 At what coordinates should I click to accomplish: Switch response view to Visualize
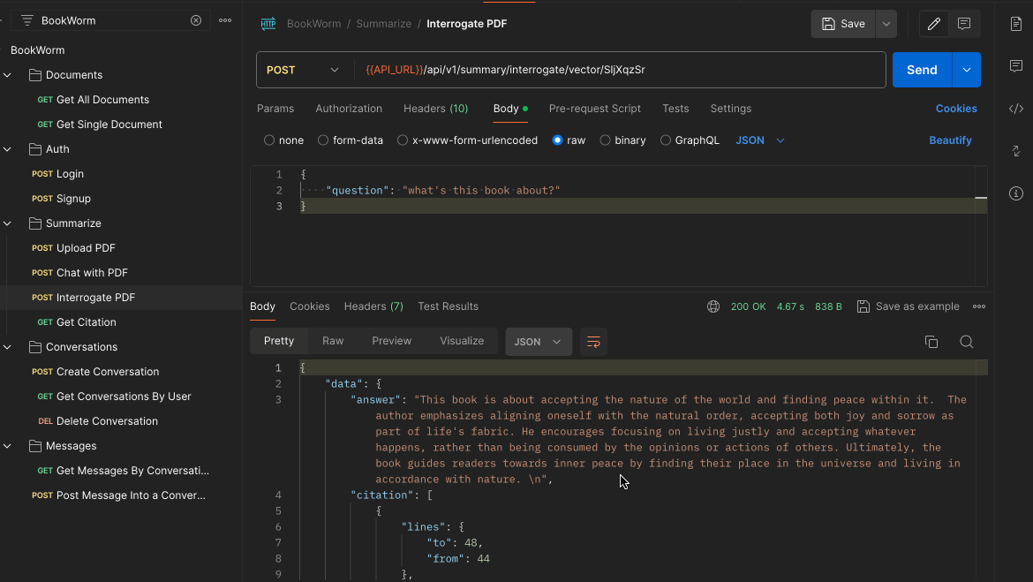coord(462,341)
